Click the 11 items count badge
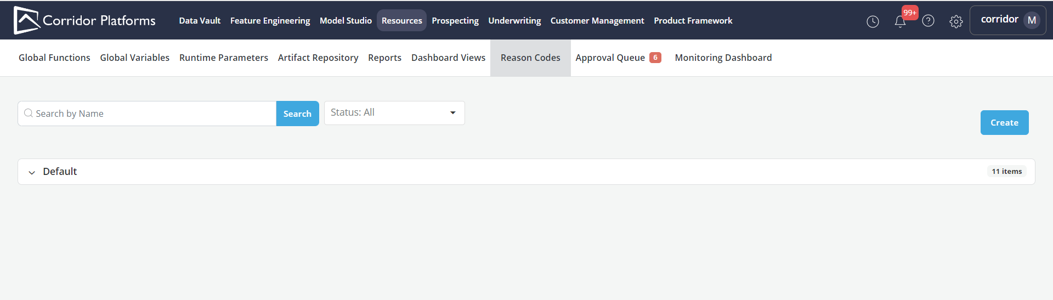Screen dimensions: 1053x300 pos(1006,172)
